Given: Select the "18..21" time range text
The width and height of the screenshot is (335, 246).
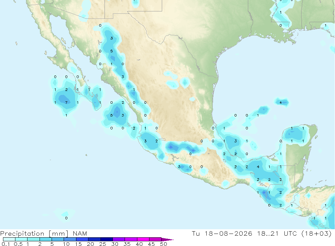Looking at the screenshot, I should 268,233.
